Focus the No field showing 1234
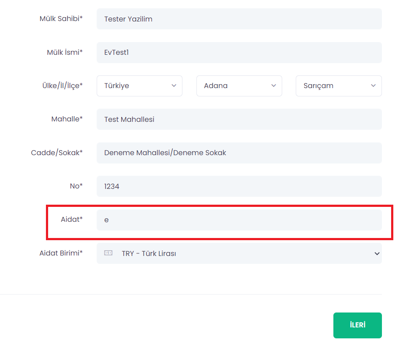This screenshot has height=348, width=420. 239,186
